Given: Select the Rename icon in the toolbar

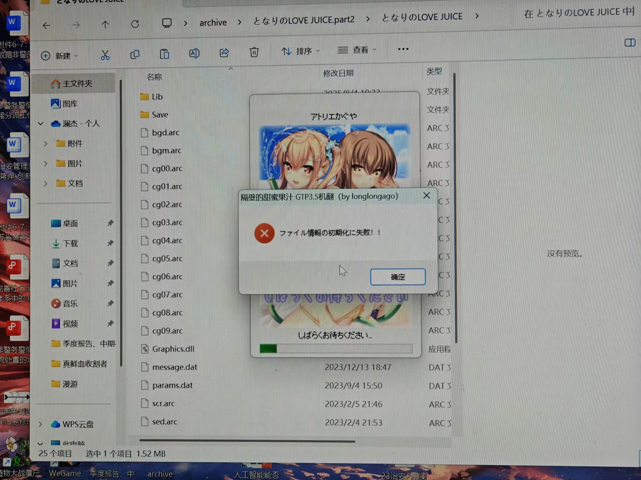Looking at the screenshot, I should pyautogui.click(x=194, y=53).
